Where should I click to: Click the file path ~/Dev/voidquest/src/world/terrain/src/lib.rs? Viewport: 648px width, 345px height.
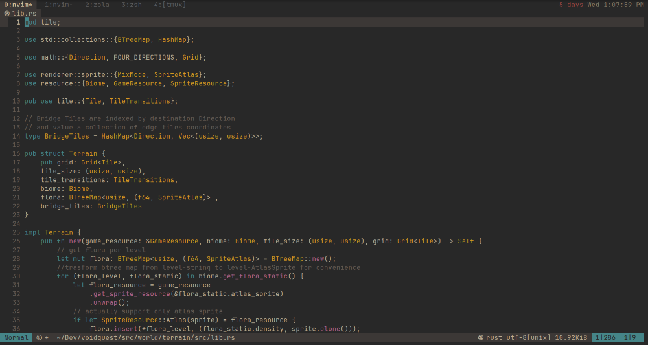[146, 338]
